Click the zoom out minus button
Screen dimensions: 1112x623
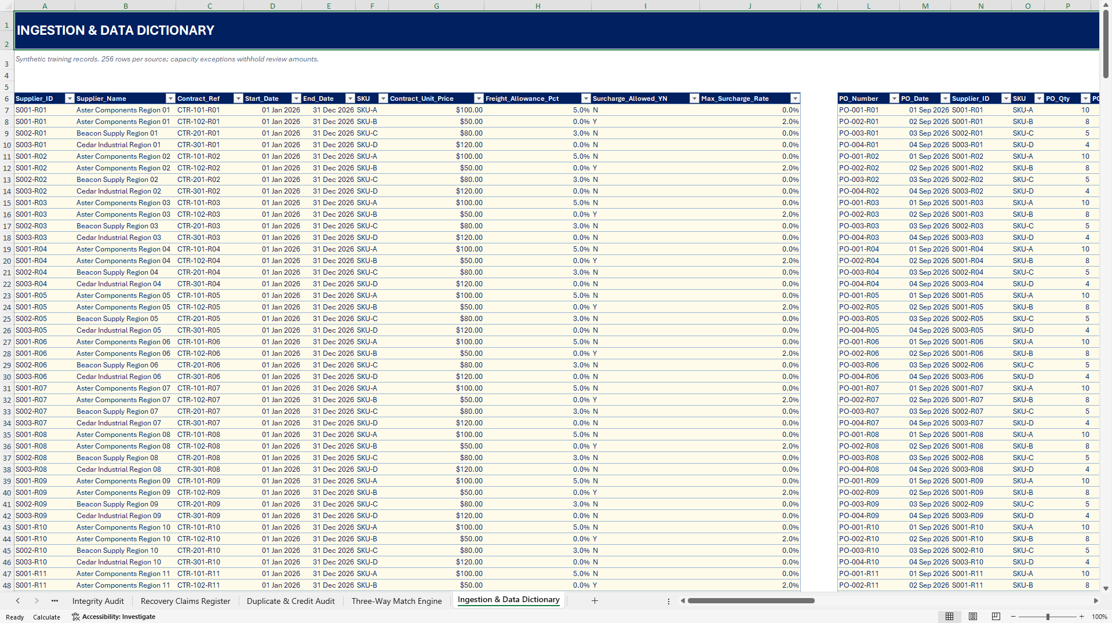(1013, 617)
